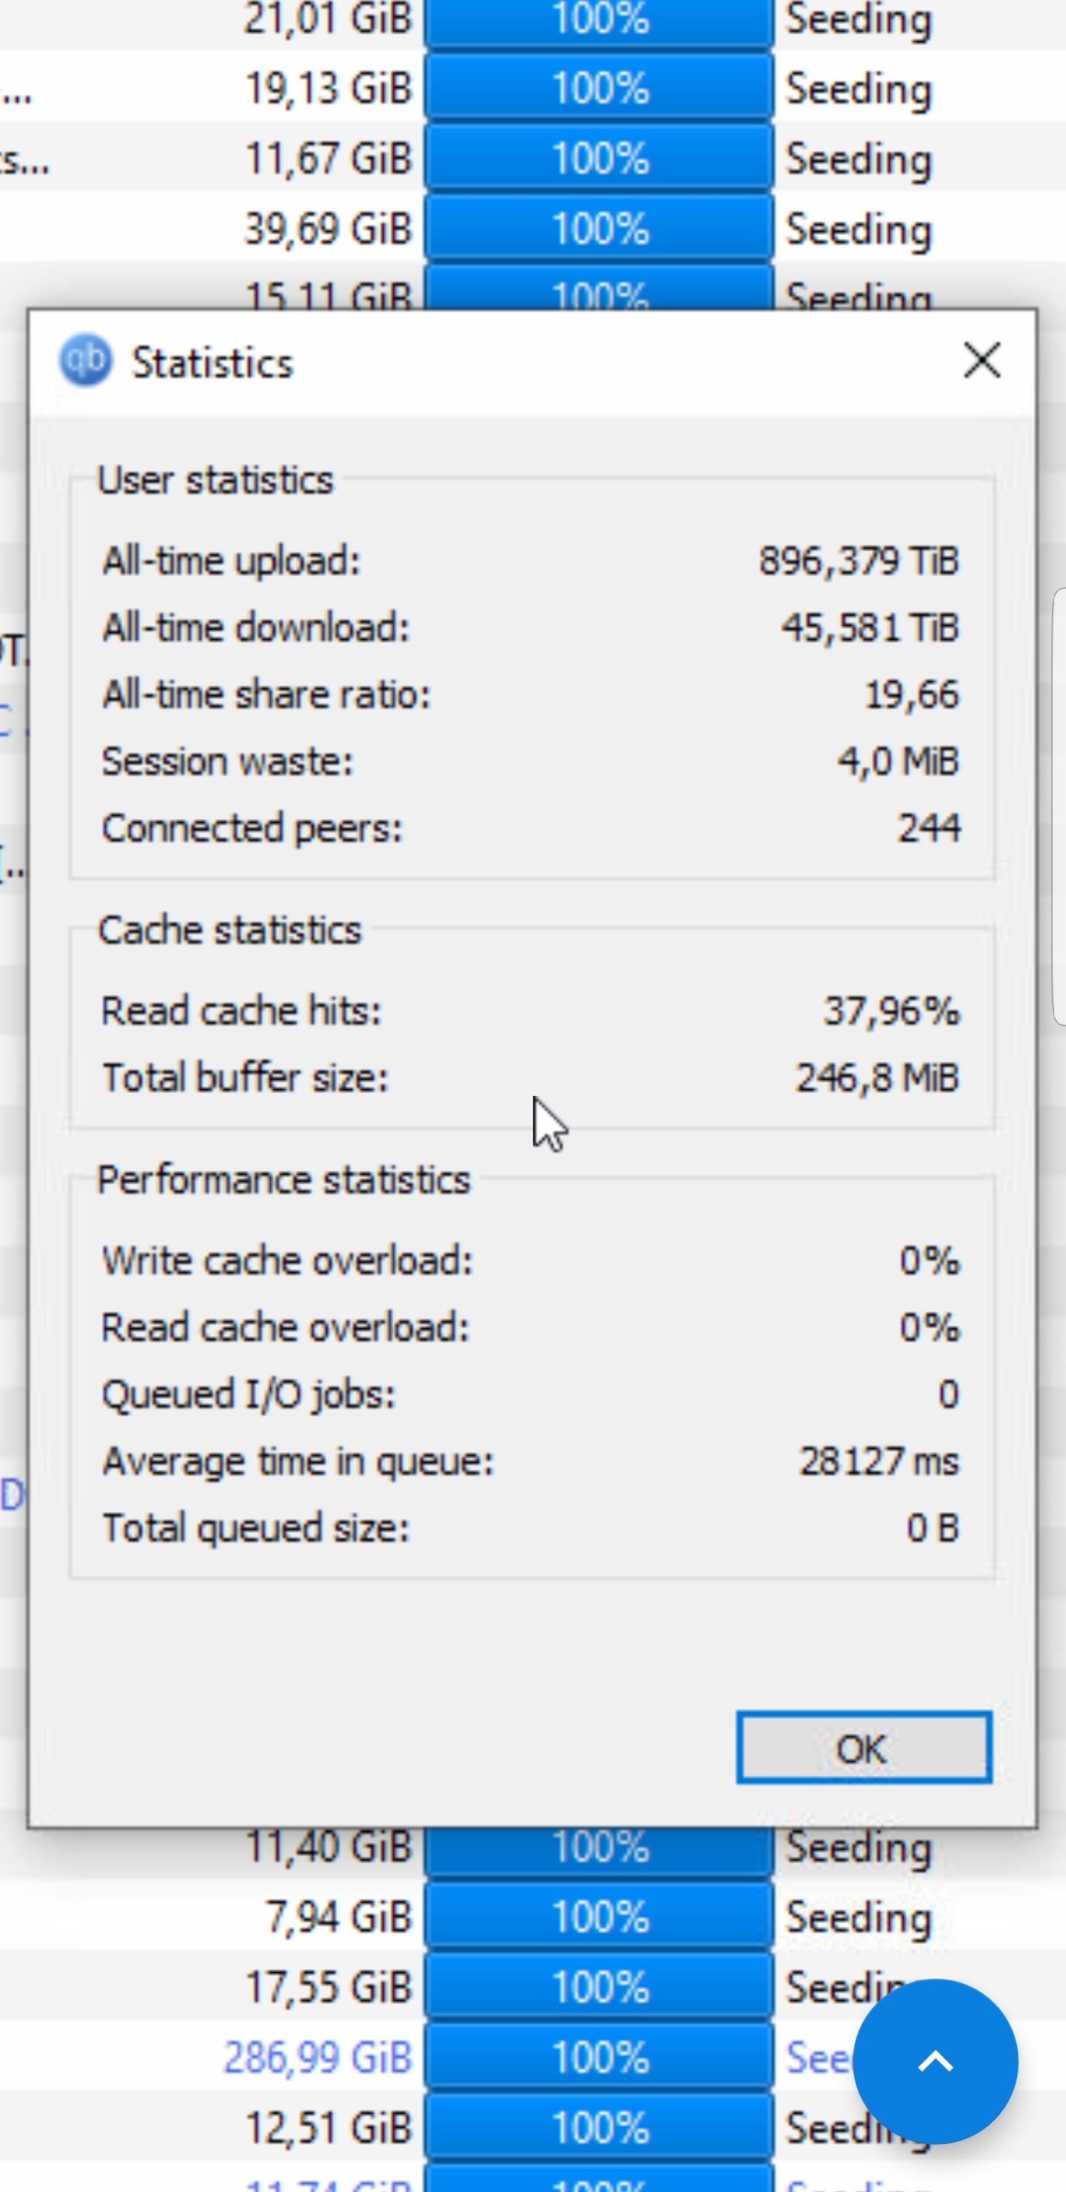Click the 39,69 GiB torrent progress bar
The image size is (1066, 2192).
[599, 229]
